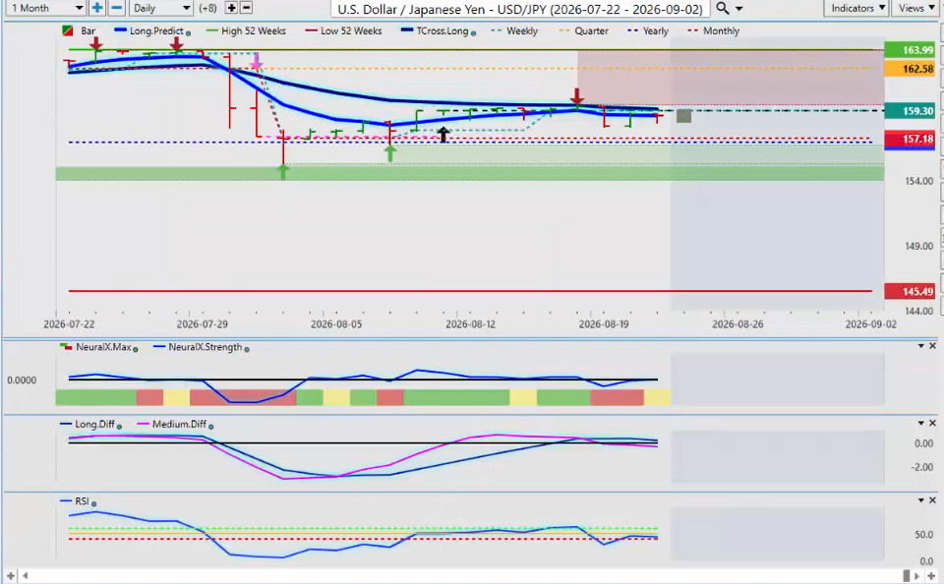Click the Long.Predict settings dot
Viewport: 944px width, 584px height.
[189, 33]
